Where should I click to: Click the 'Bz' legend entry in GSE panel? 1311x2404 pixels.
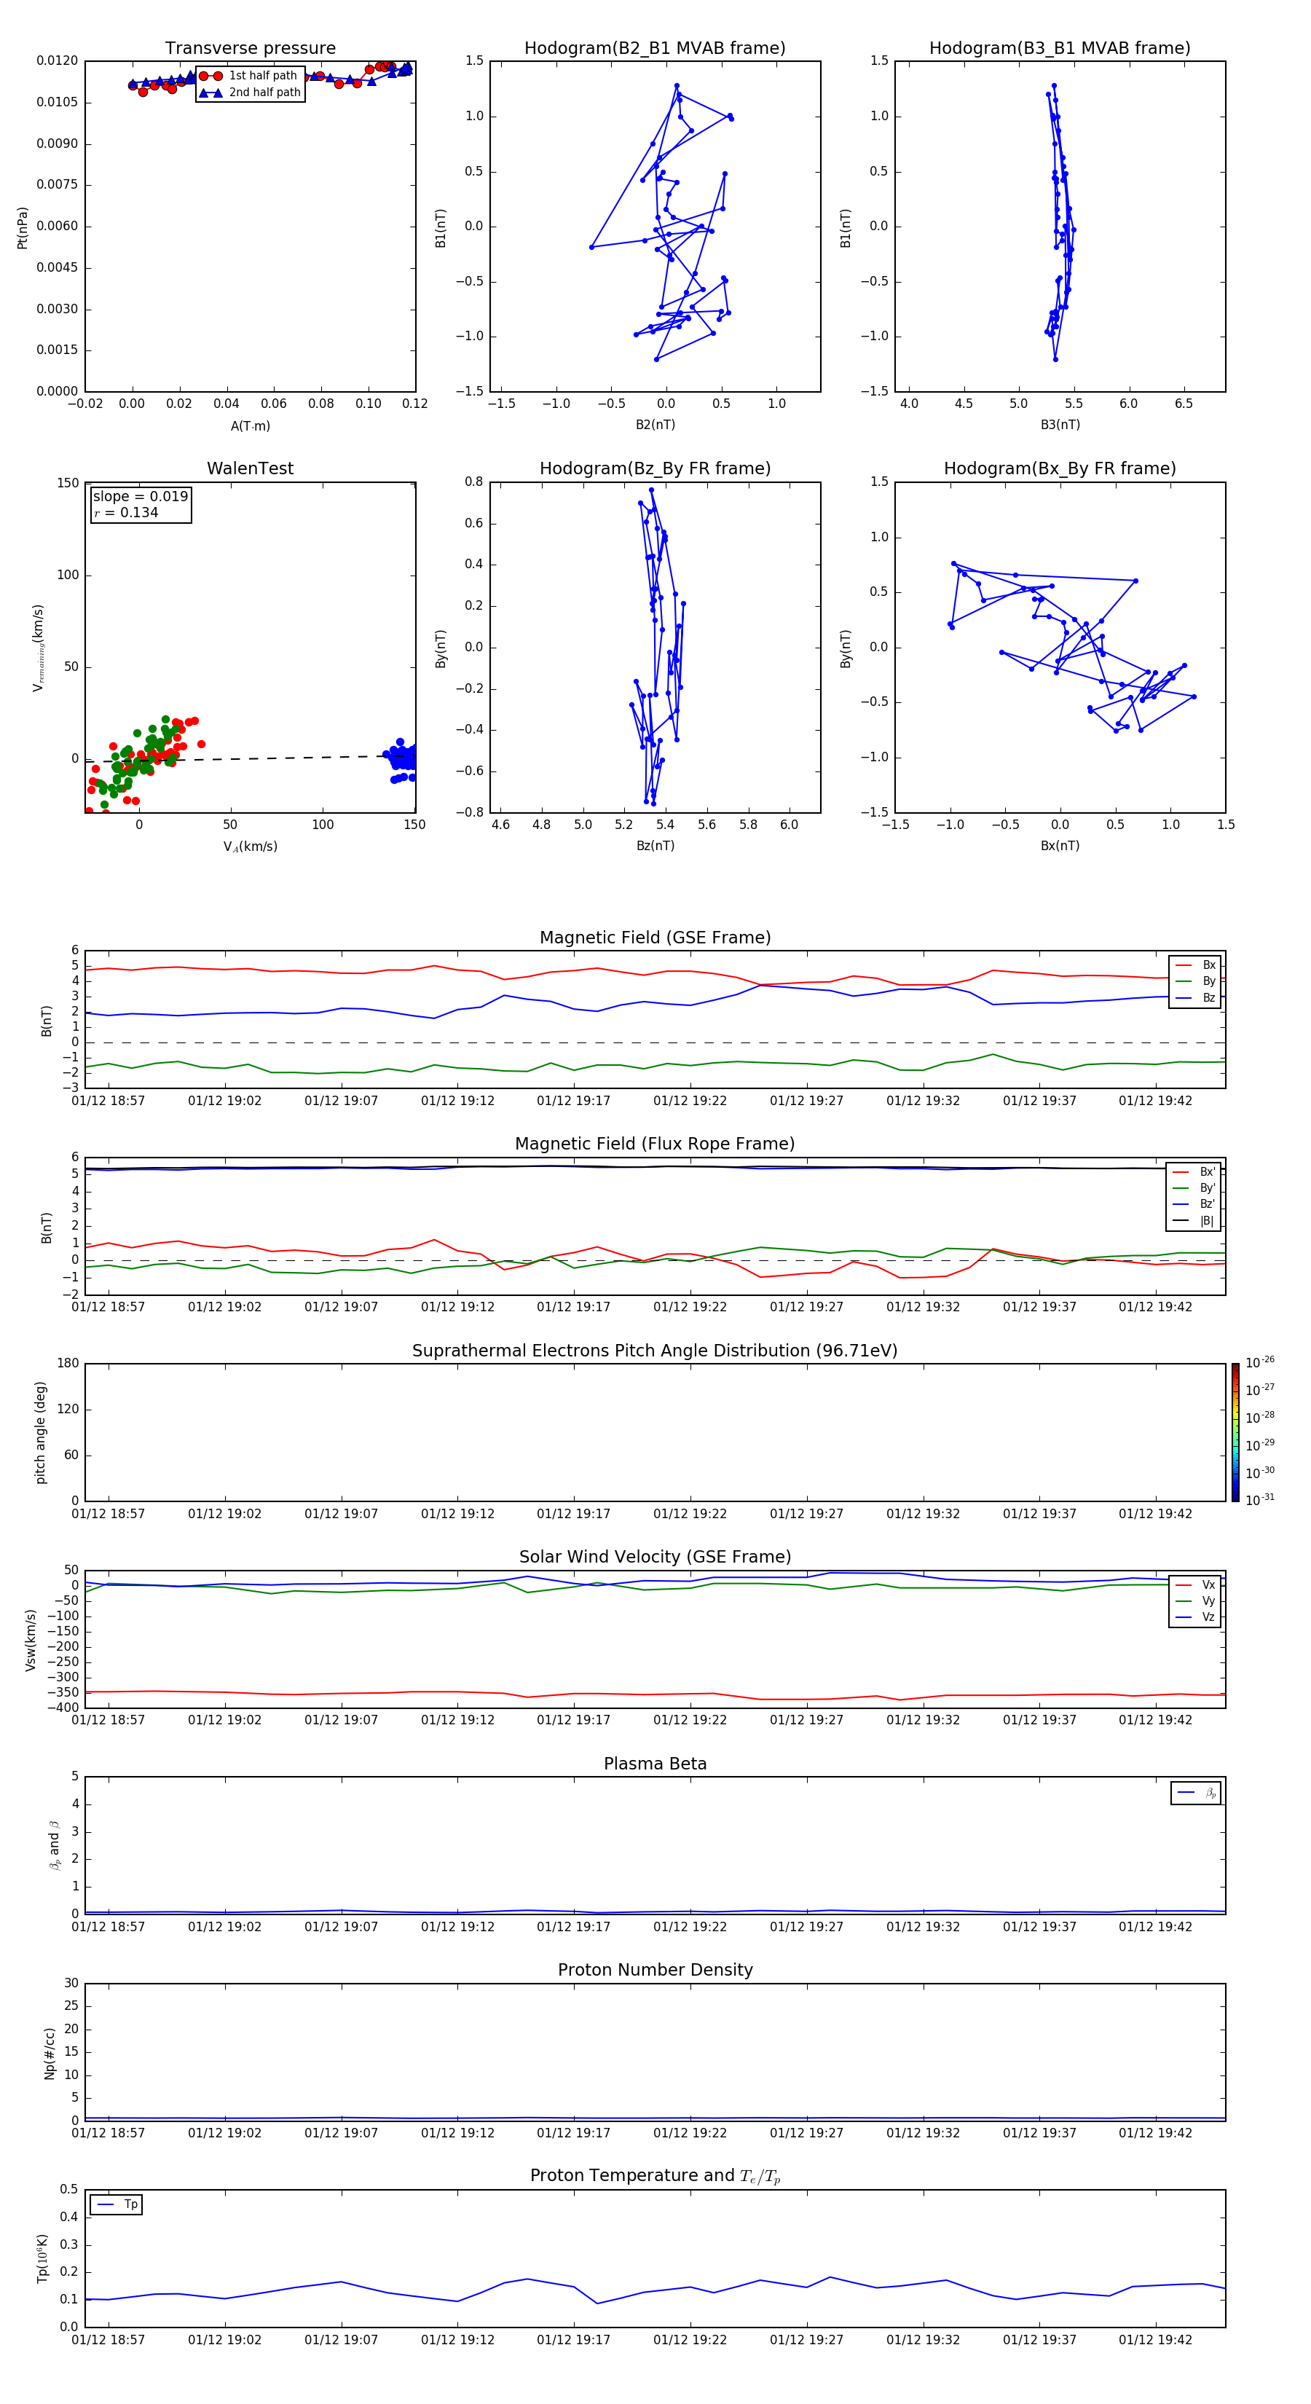pos(1195,997)
